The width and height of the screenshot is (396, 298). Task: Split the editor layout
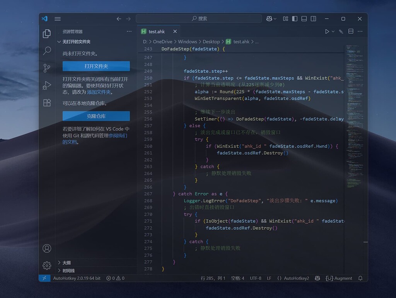tap(351, 31)
